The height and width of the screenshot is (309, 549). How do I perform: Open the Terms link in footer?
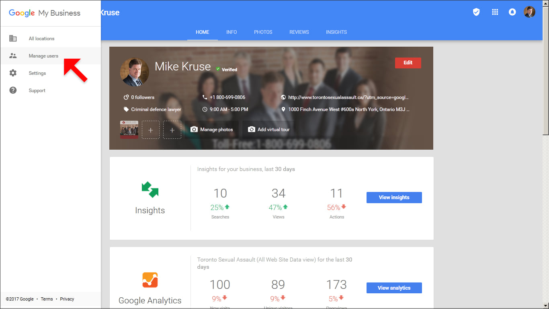point(47,299)
